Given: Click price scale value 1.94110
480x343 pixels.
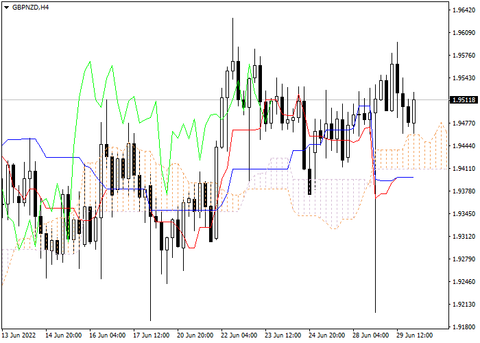Looking at the screenshot, I should [464, 169].
